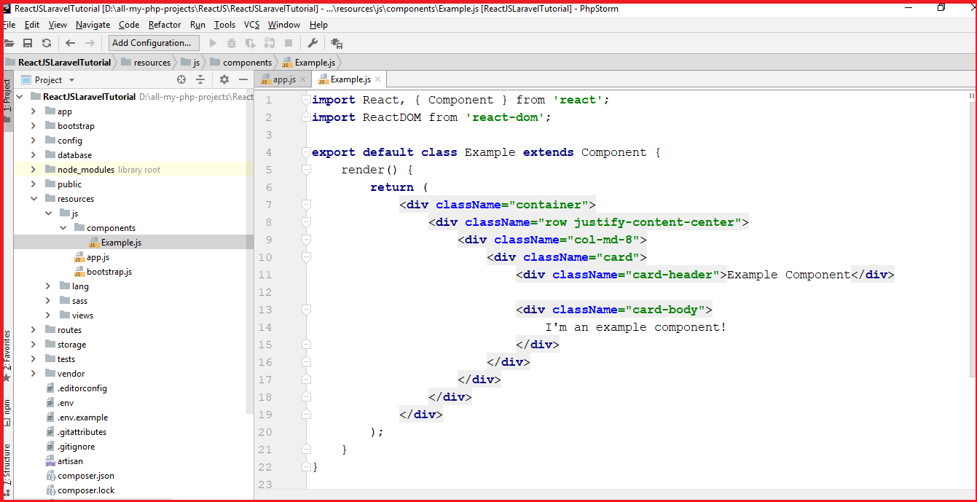Hide the Project tool window with minus icon
The image size is (977, 502).
click(x=243, y=80)
